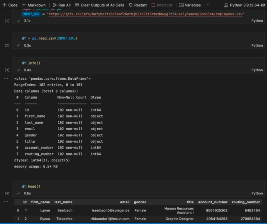Click the routing_number column header
Screen dimensions: 267x224
click(246, 202)
